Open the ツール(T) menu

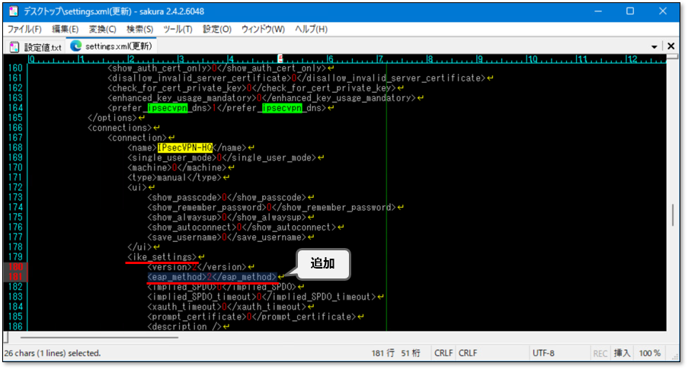178,29
